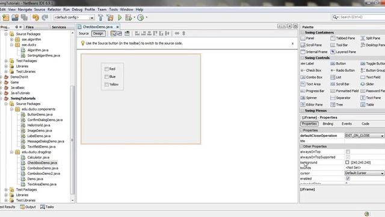Viewport: 385px width, 217px height.
Task: Pick Layered Pane from the Palette
Action: (x=343, y=52)
